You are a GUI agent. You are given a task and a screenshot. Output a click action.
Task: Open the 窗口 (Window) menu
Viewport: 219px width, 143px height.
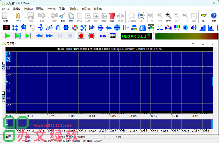pyautogui.click(x=86, y=9)
